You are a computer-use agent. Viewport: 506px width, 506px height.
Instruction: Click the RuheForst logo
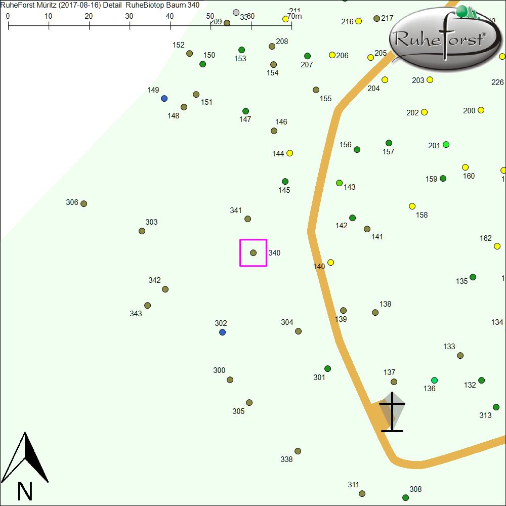point(440,38)
